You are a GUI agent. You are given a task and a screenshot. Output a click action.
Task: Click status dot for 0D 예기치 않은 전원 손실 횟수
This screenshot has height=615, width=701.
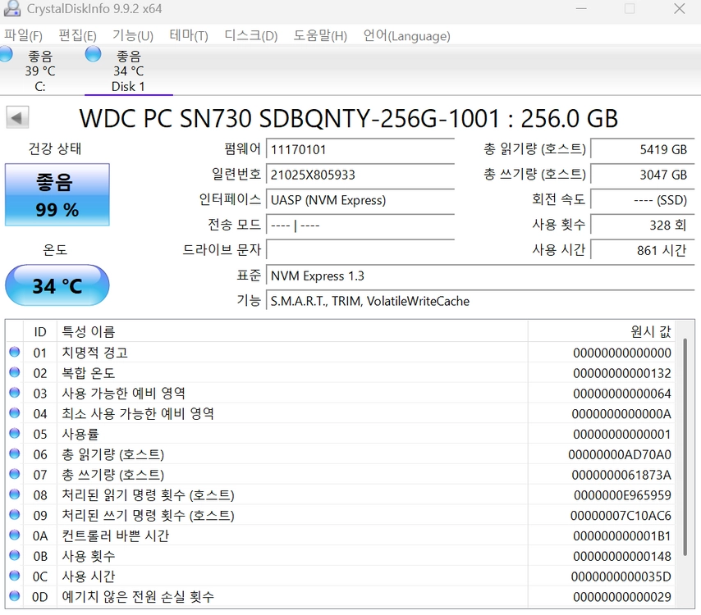coord(15,596)
